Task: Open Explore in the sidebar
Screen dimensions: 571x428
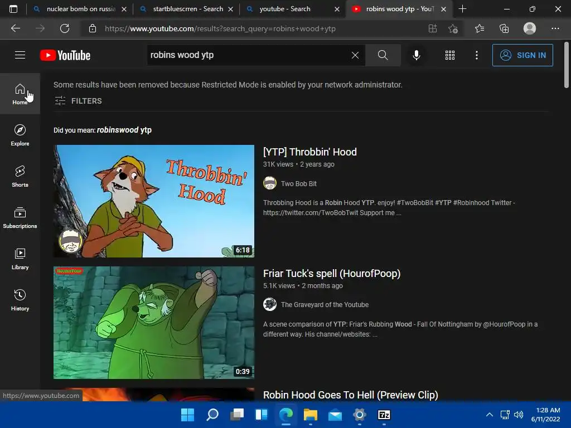Action: [20, 135]
